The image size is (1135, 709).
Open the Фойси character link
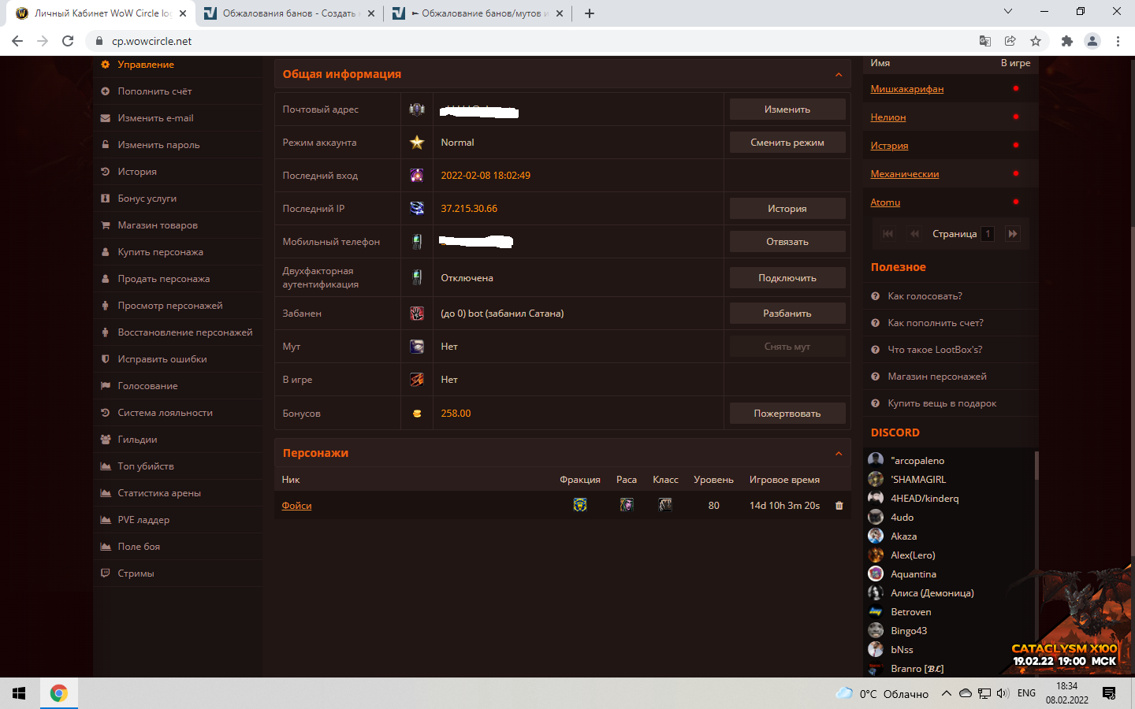pyautogui.click(x=296, y=506)
